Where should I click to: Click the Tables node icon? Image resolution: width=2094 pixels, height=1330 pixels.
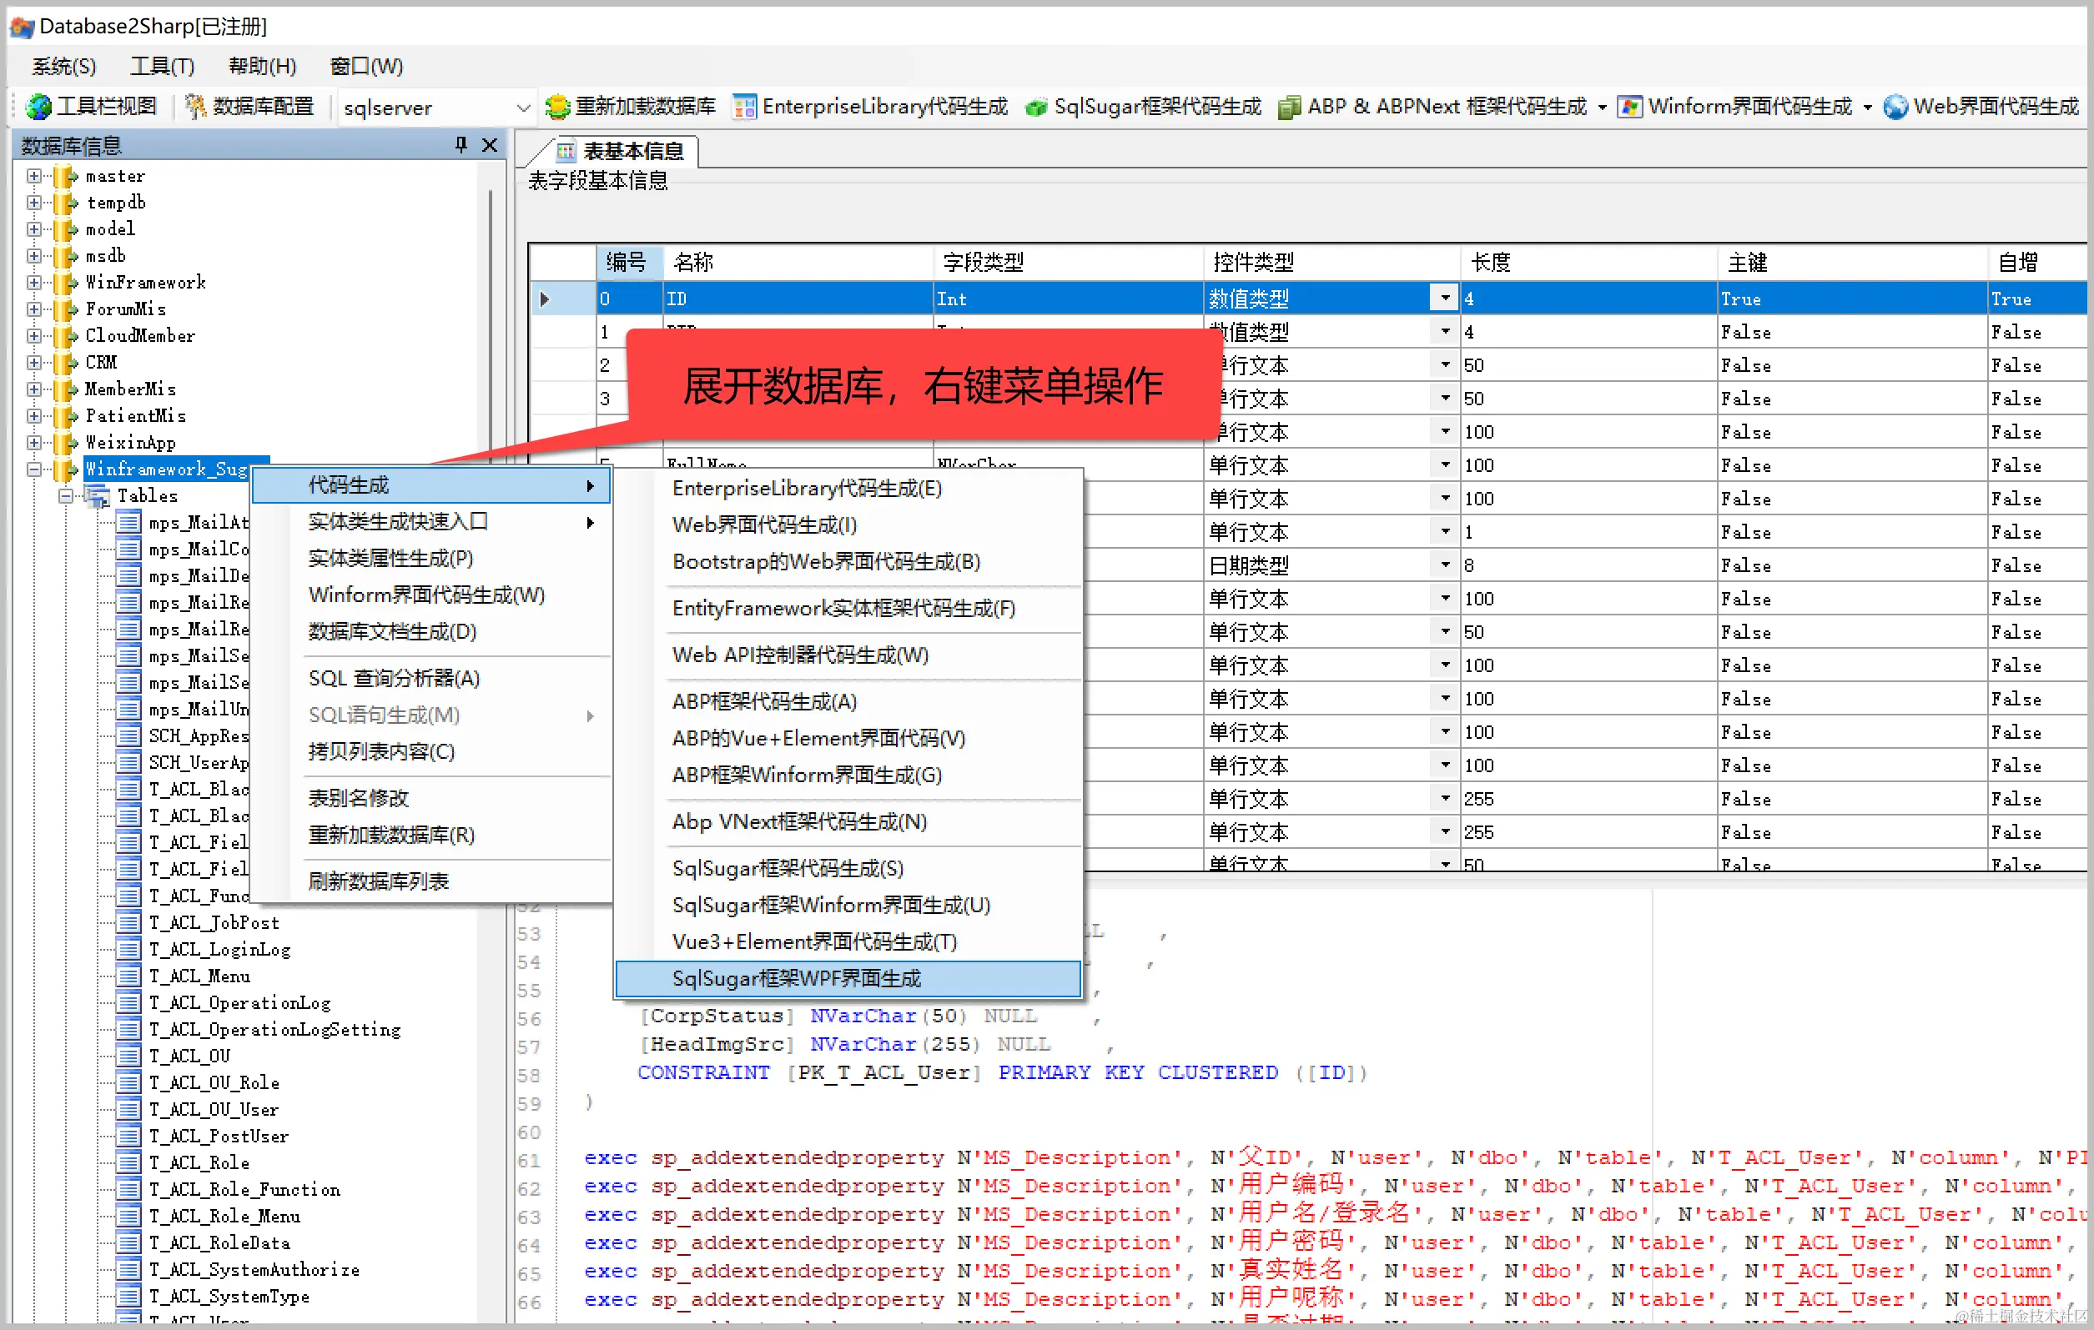[x=98, y=496]
